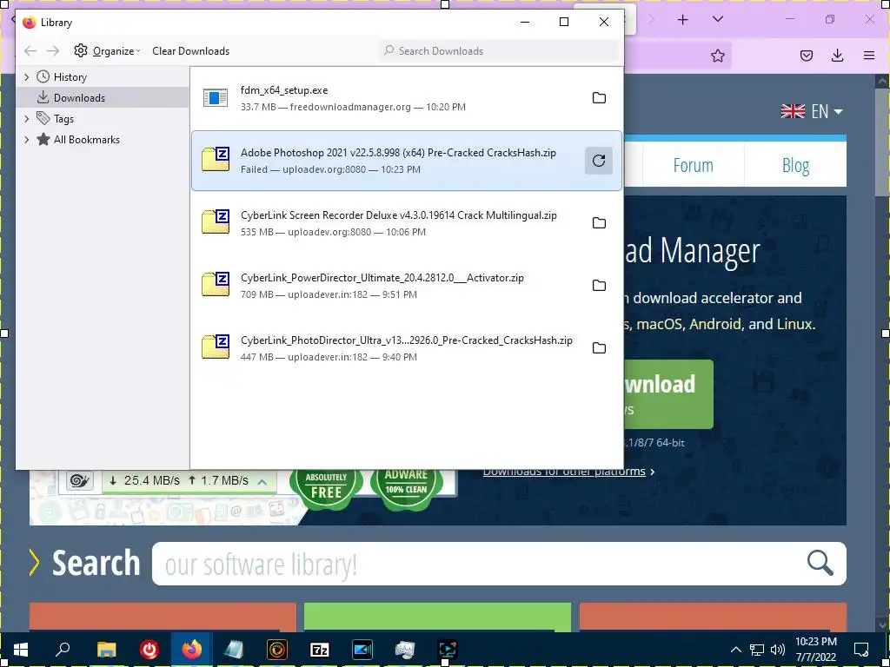890x667 pixels.
Task: Bookmark this page with the star icon
Action: [x=717, y=56]
